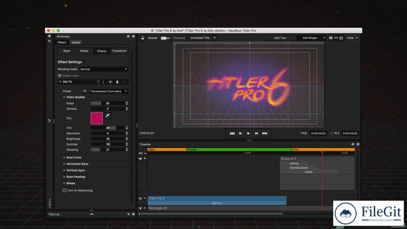Open the Blending mode dropdown
Viewport: 407px width, 229px height.
[104, 69]
